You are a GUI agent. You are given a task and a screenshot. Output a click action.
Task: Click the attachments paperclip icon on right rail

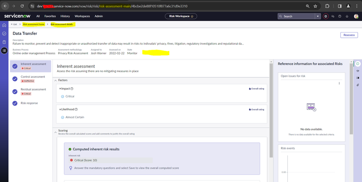tap(358, 85)
